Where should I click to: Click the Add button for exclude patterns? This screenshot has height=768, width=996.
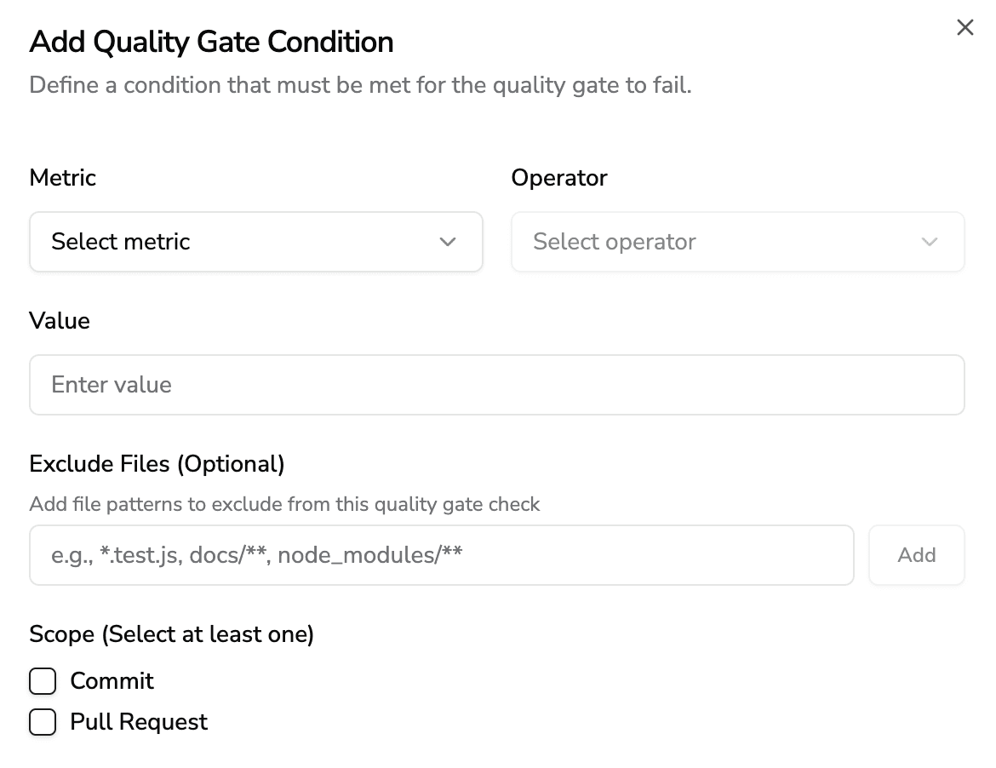[917, 554]
